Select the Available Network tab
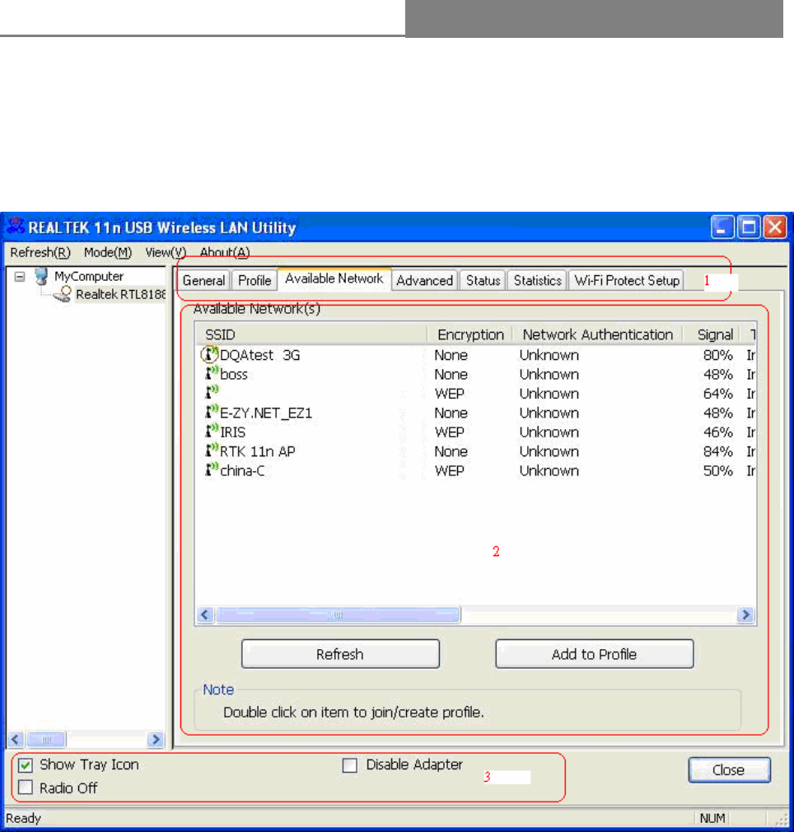This screenshot has height=832, width=794. coord(334,278)
